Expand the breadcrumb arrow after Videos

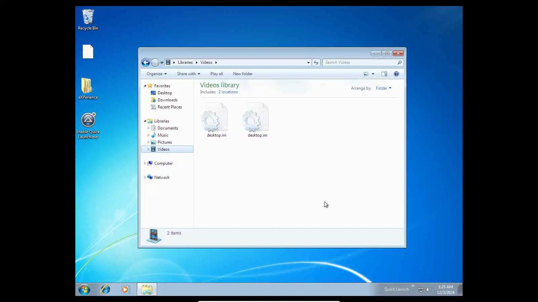coord(216,62)
